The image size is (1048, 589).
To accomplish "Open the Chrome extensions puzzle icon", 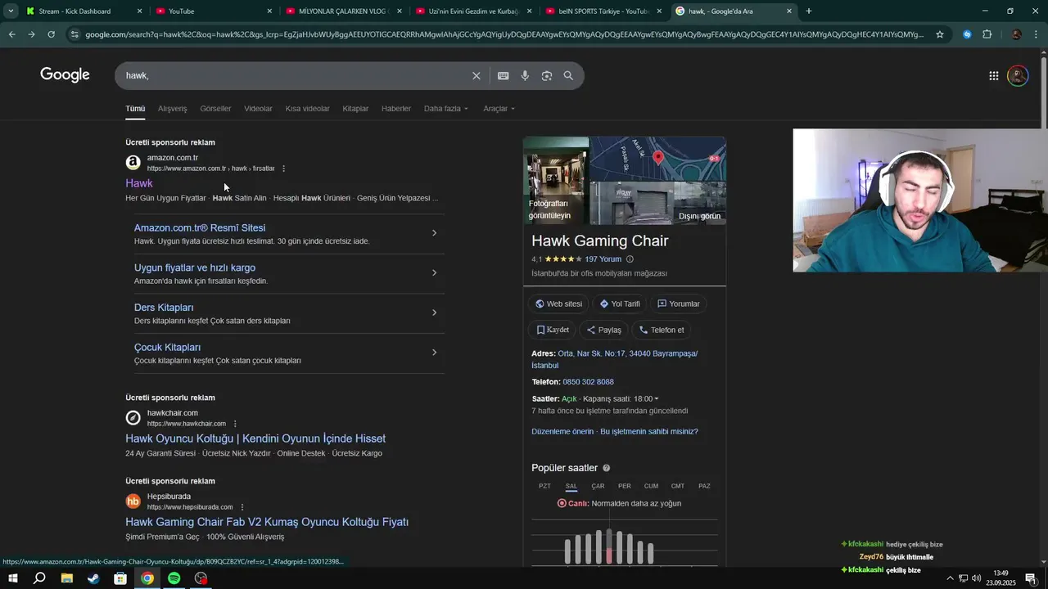I will click(987, 34).
